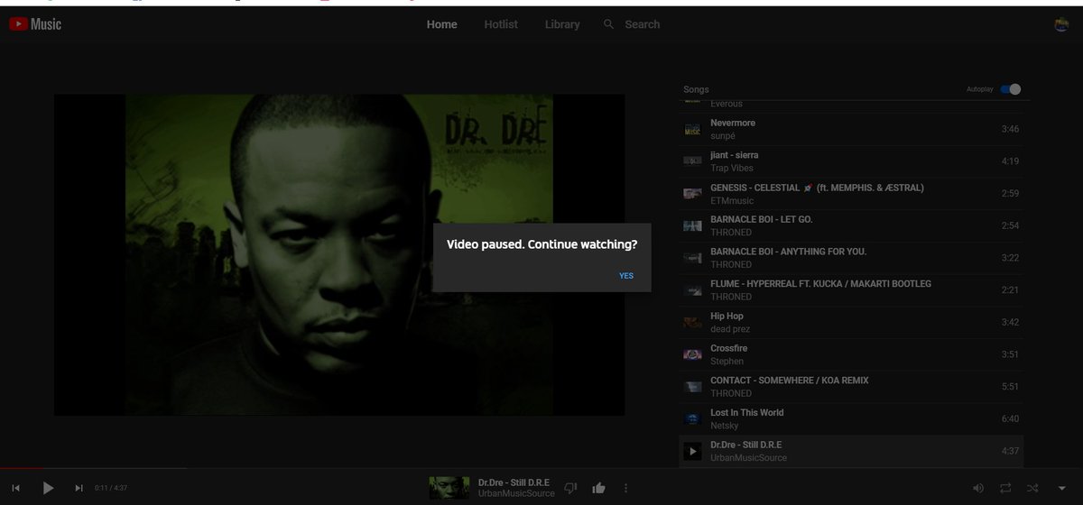Click the Hip Hop track thumbnail
The width and height of the screenshot is (1083, 505).
pos(692,322)
